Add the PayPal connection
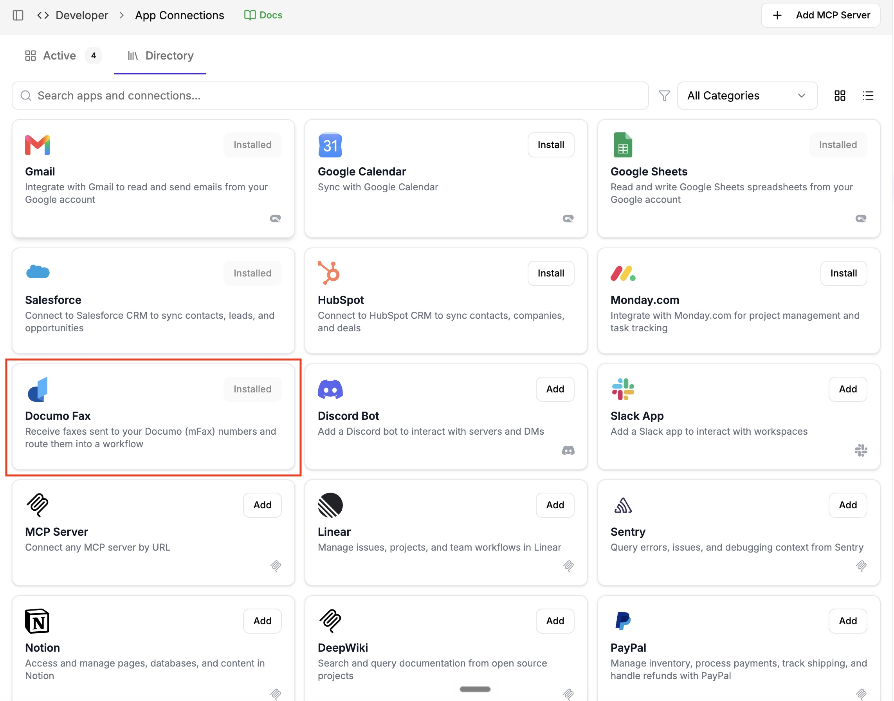The height and width of the screenshot is (701, 894). pos(848,621)
